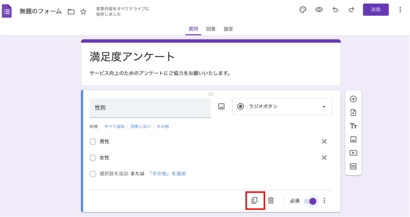Switch to the 質問 tab
Image resolution: width=410 pixels, height=217 pixels.
pos(193,29)
